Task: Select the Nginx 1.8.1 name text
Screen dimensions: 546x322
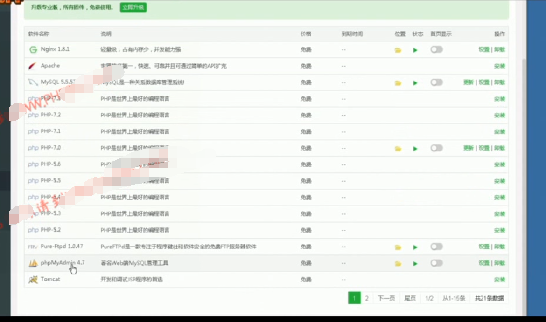Action: (x=55, y=49)
